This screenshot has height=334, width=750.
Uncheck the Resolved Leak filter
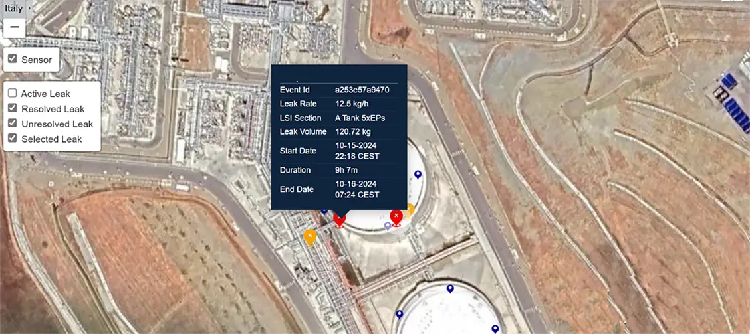13,108
